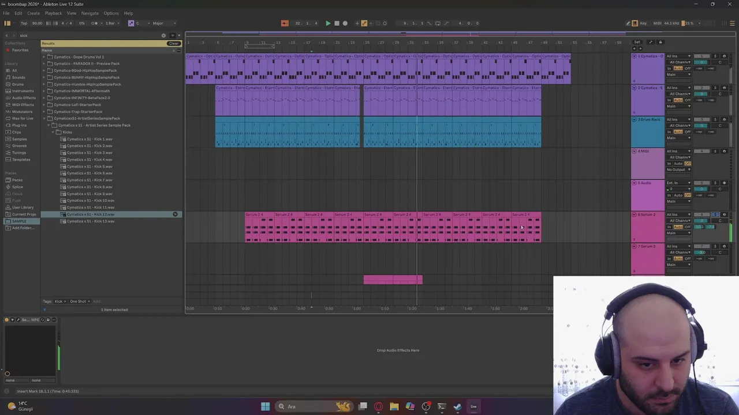The image size is (739, 415).
Task: Select the pink clip under Serum track
Action: [393, 280]
